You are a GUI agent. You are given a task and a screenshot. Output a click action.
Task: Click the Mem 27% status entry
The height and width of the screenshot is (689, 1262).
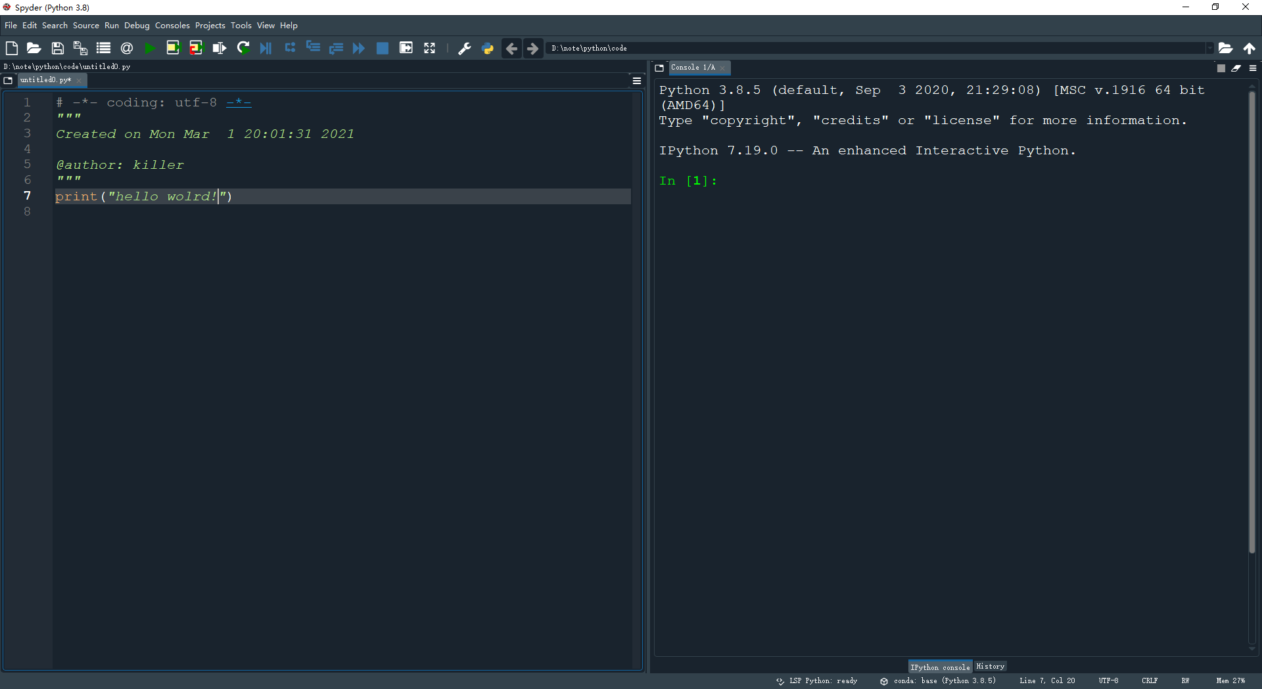point(1230,681)
